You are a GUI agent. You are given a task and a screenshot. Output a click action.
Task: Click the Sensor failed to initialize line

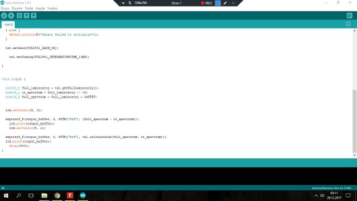tap(54, 35)
